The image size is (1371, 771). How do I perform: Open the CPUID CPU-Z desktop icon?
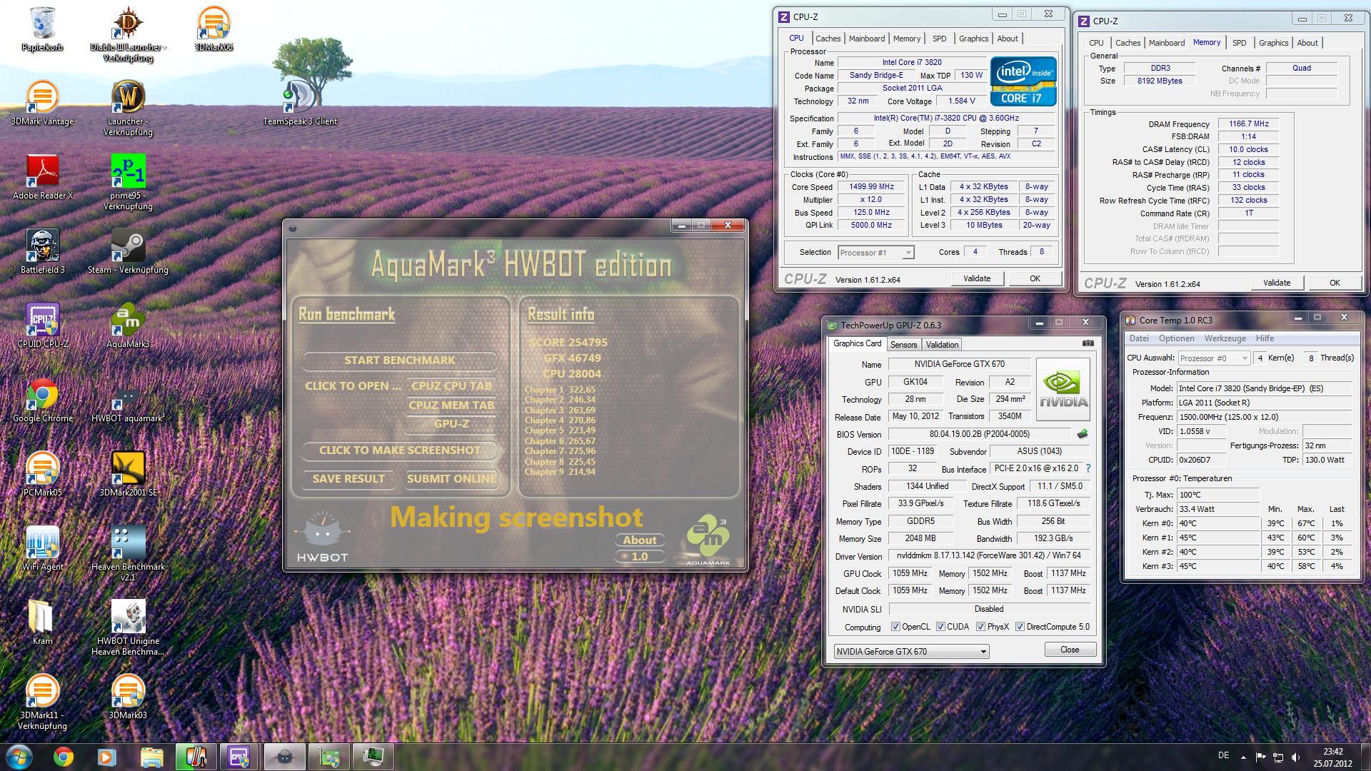(43, 326)
